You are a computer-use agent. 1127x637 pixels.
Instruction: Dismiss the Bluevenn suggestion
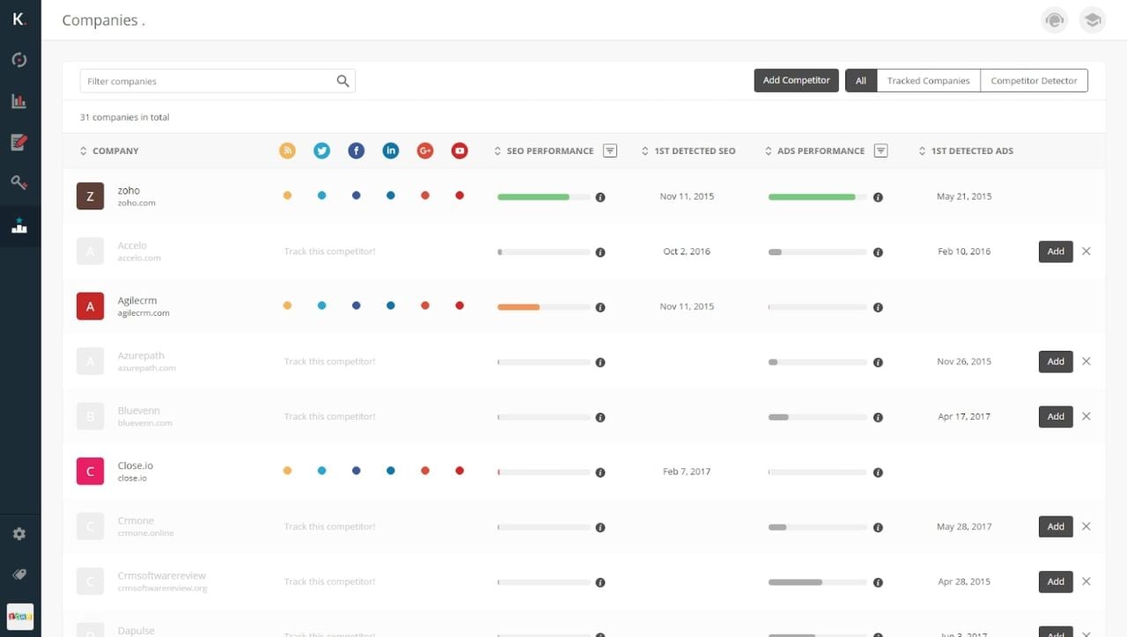pos(1086,416)
